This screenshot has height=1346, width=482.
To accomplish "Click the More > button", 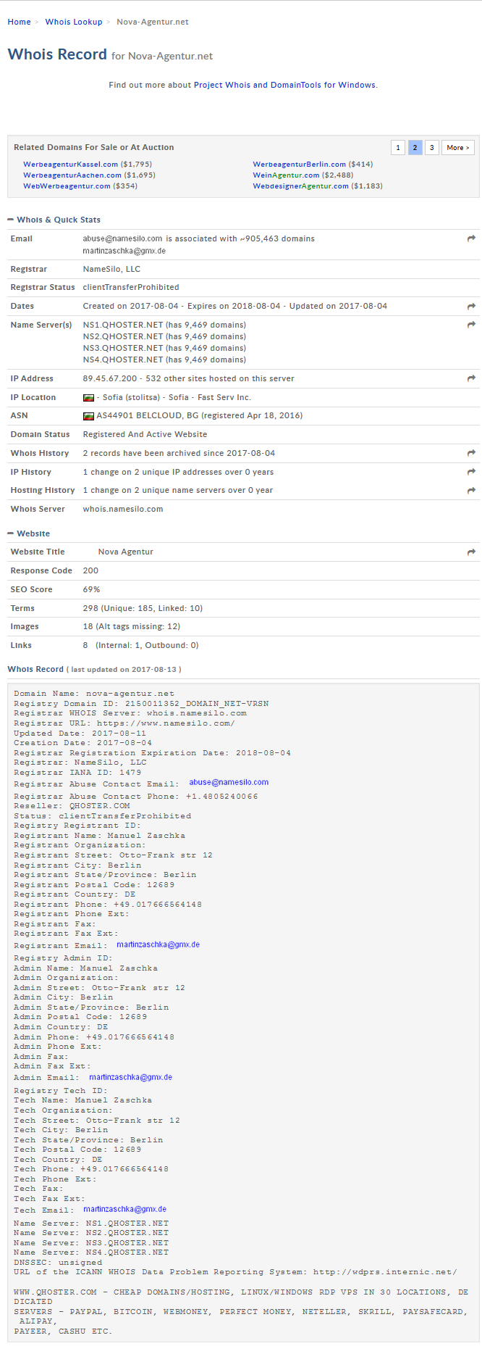I will (x=457, y=148).
